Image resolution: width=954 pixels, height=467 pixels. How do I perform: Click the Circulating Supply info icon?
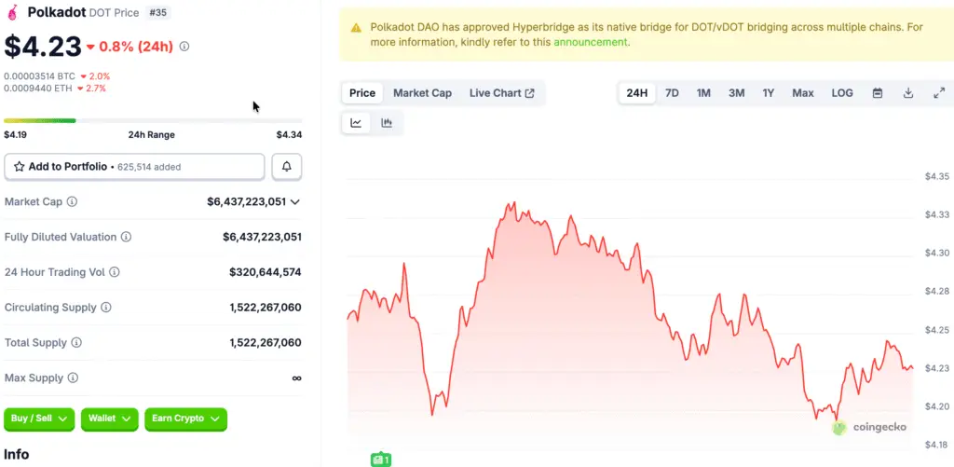(106, 308)
